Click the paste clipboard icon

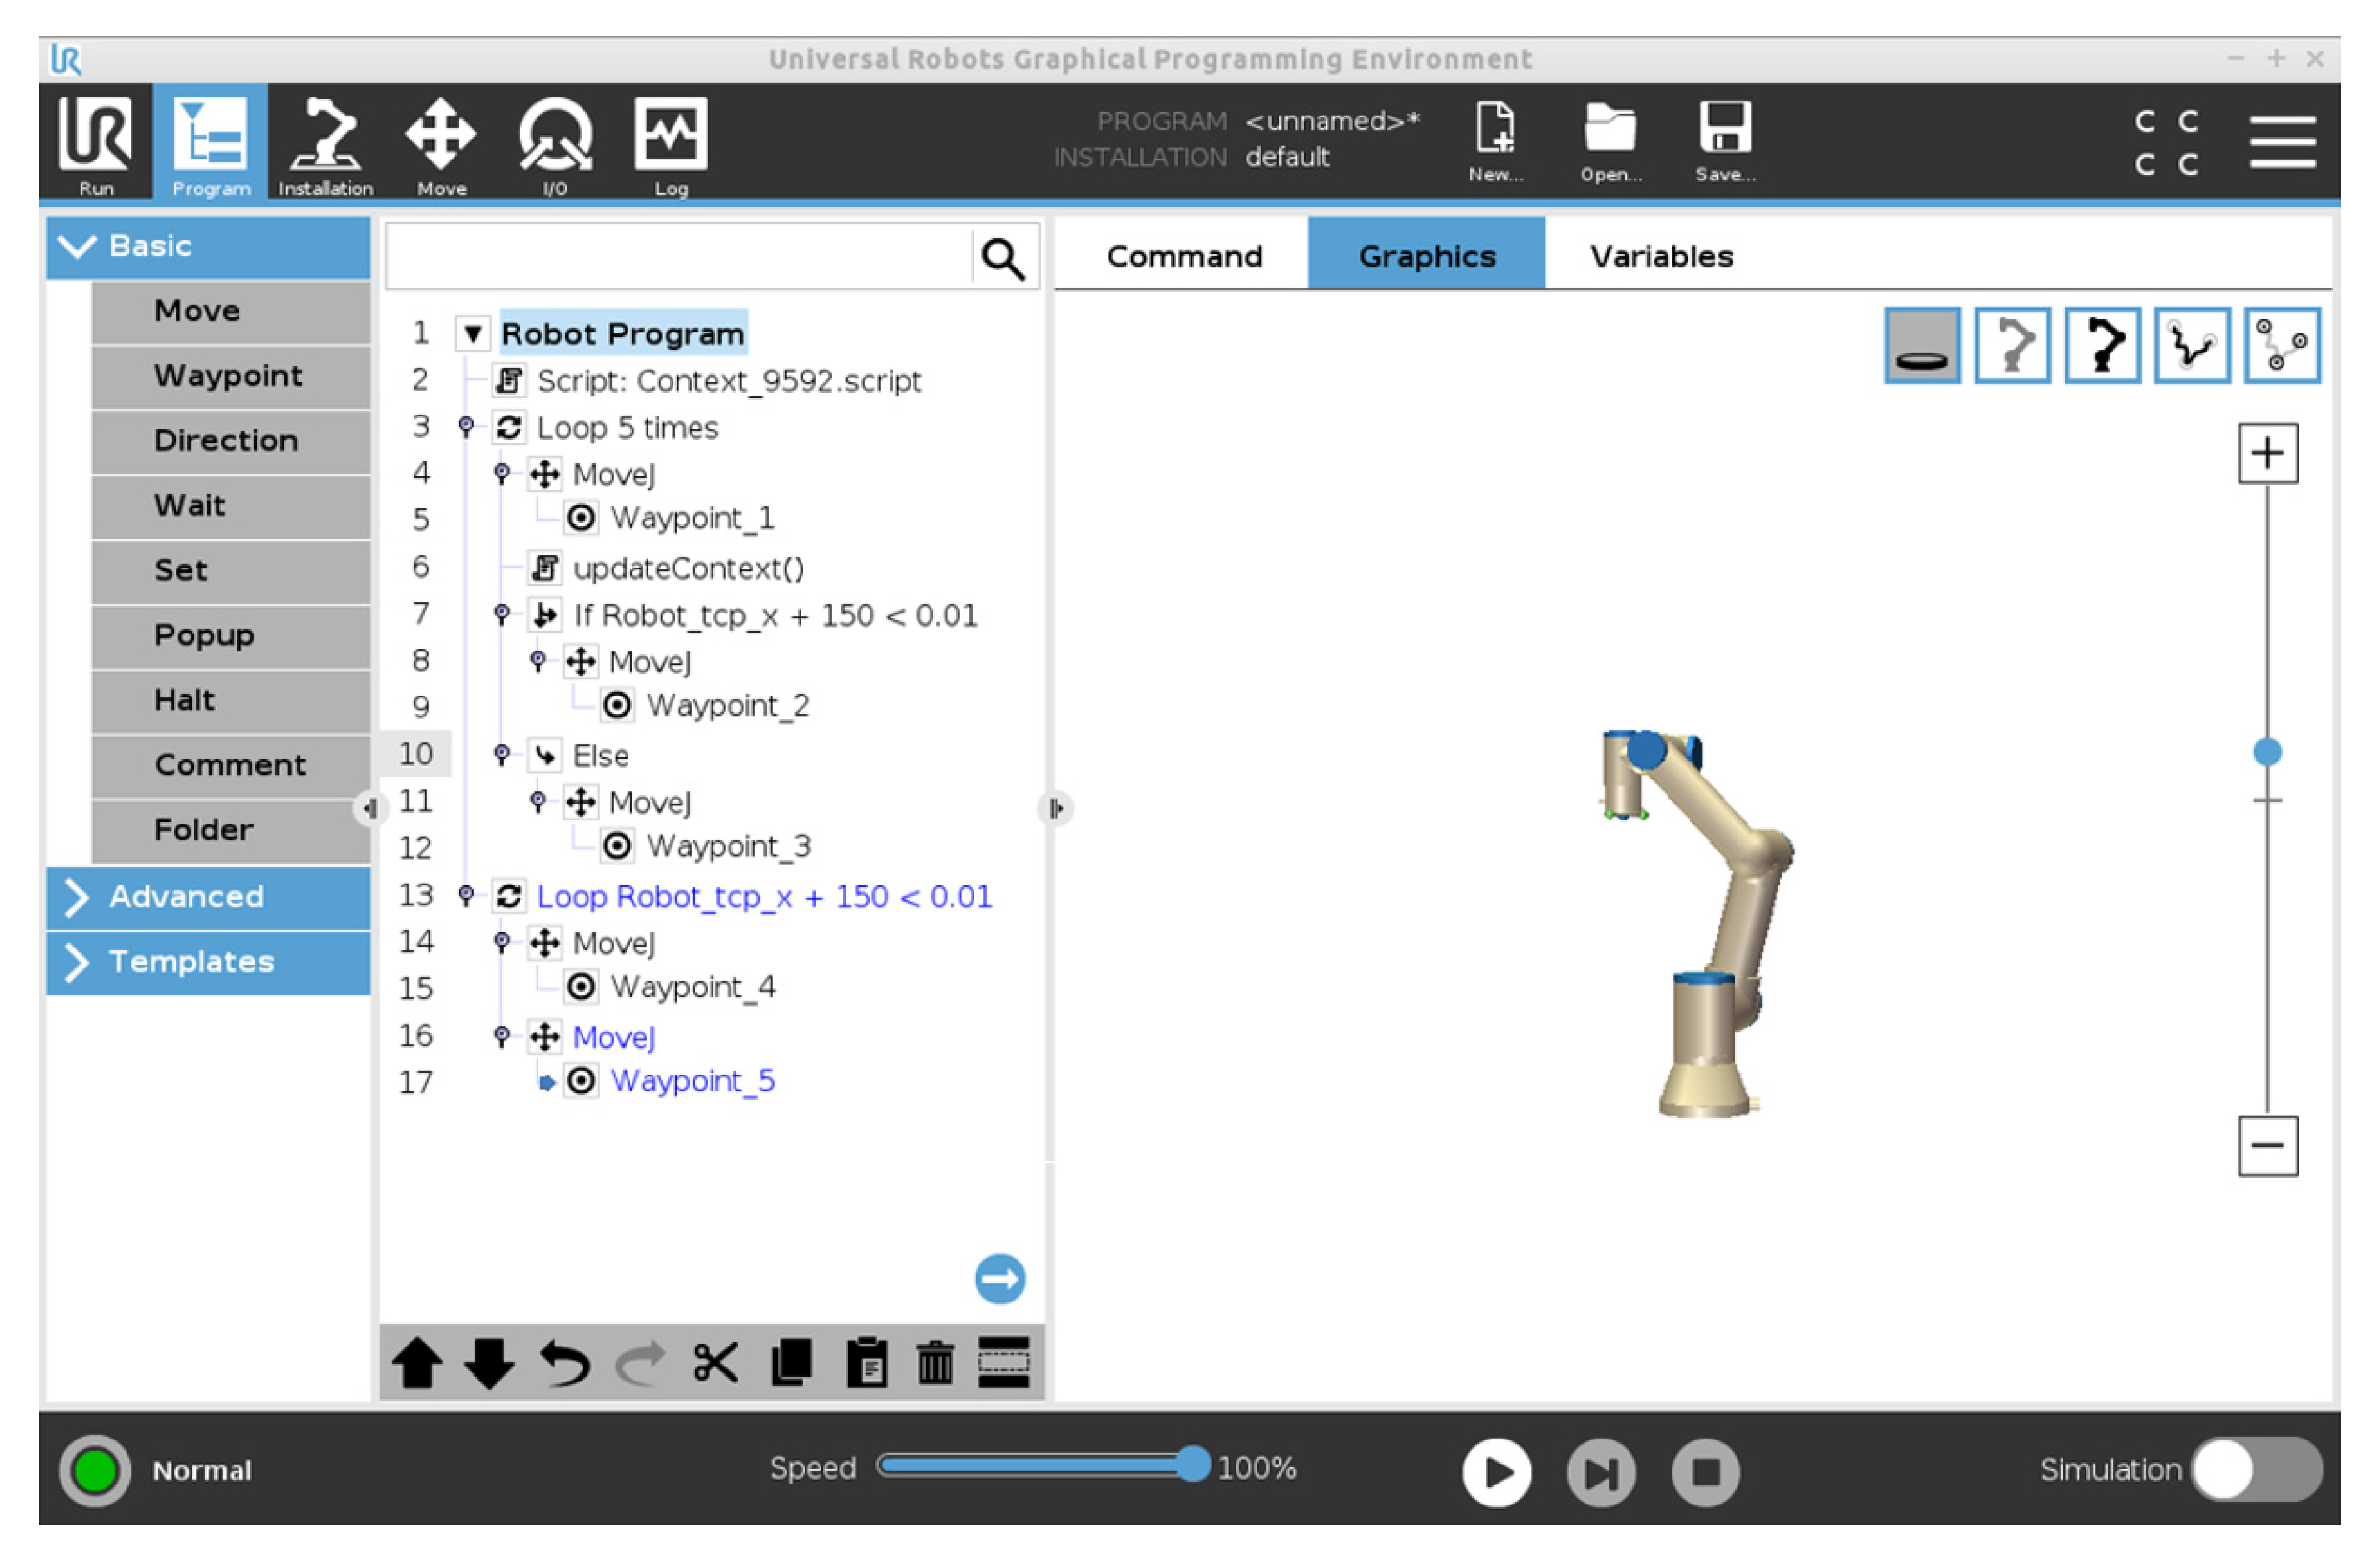[866, 1363]
